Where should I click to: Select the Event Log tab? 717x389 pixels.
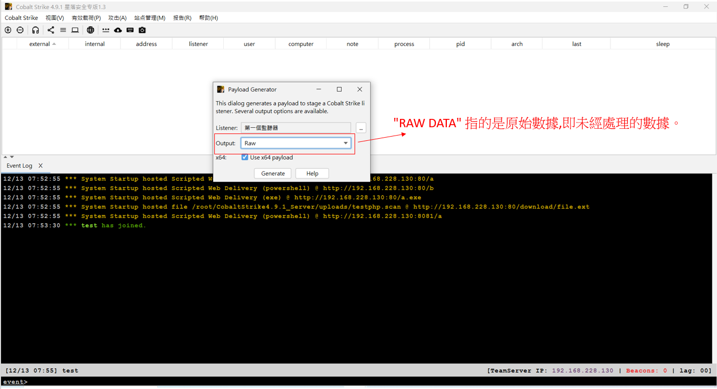tap(19, 166)
